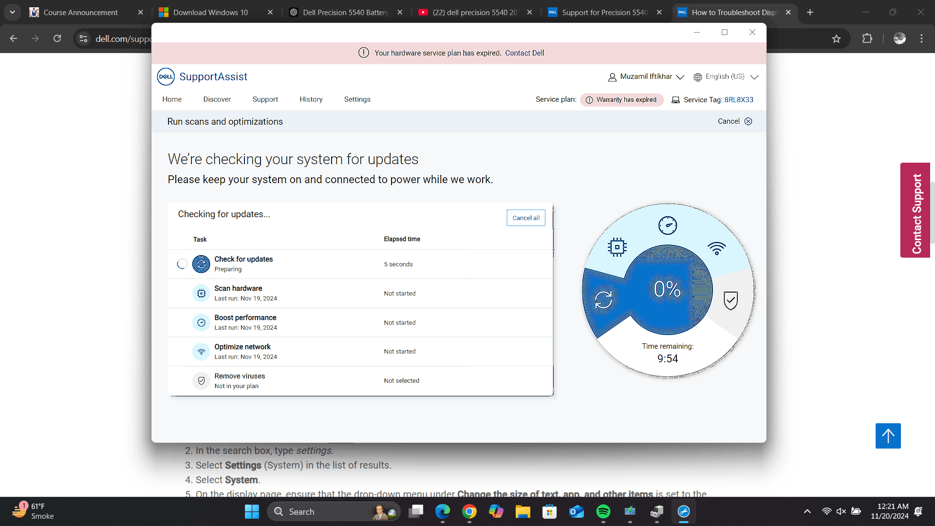The width and height of the screenshot is (935, 526).
Task: Open the Settings tab in SupportAssist
Action: point(357,99)
